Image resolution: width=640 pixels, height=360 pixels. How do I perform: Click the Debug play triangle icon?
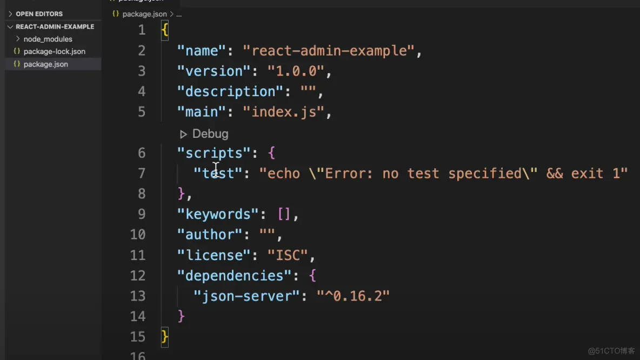pos(183,134)
